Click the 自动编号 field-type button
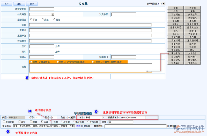 (x=176, y=57)
